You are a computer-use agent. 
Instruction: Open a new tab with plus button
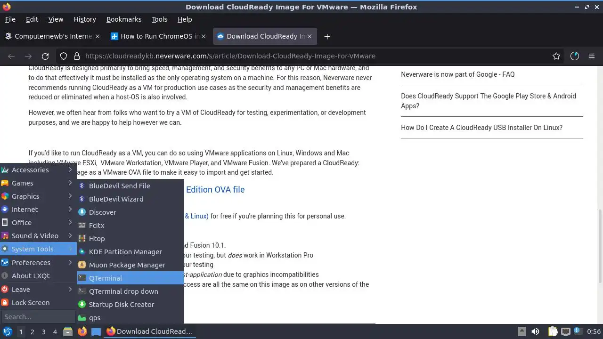point(327,36)
